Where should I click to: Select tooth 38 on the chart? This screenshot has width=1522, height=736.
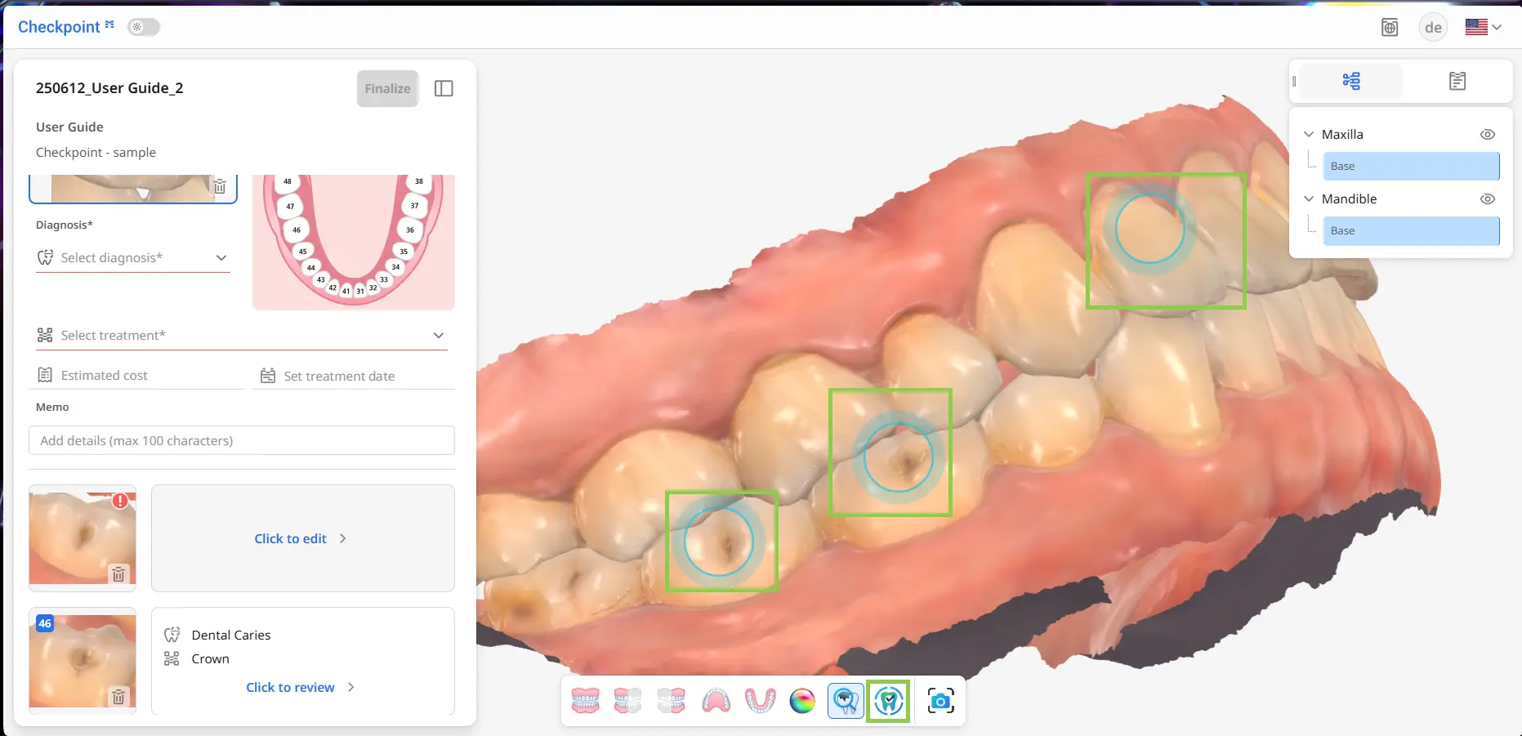[x=419, y=181]
